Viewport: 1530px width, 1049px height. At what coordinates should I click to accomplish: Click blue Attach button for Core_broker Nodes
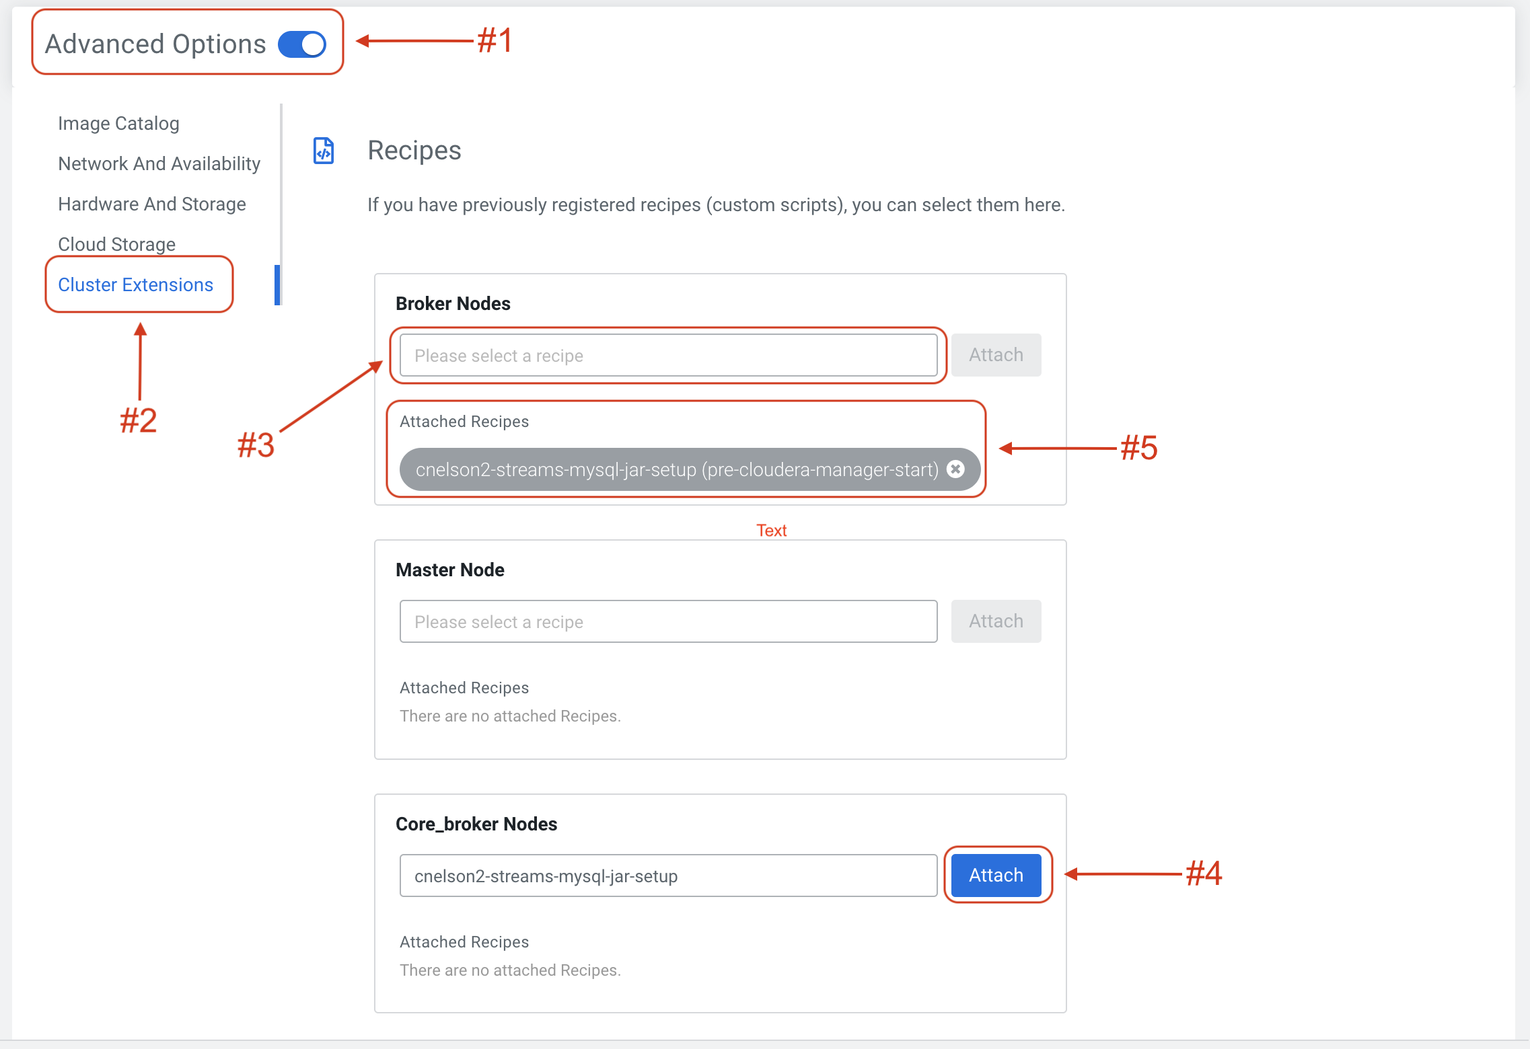point(996,876)
